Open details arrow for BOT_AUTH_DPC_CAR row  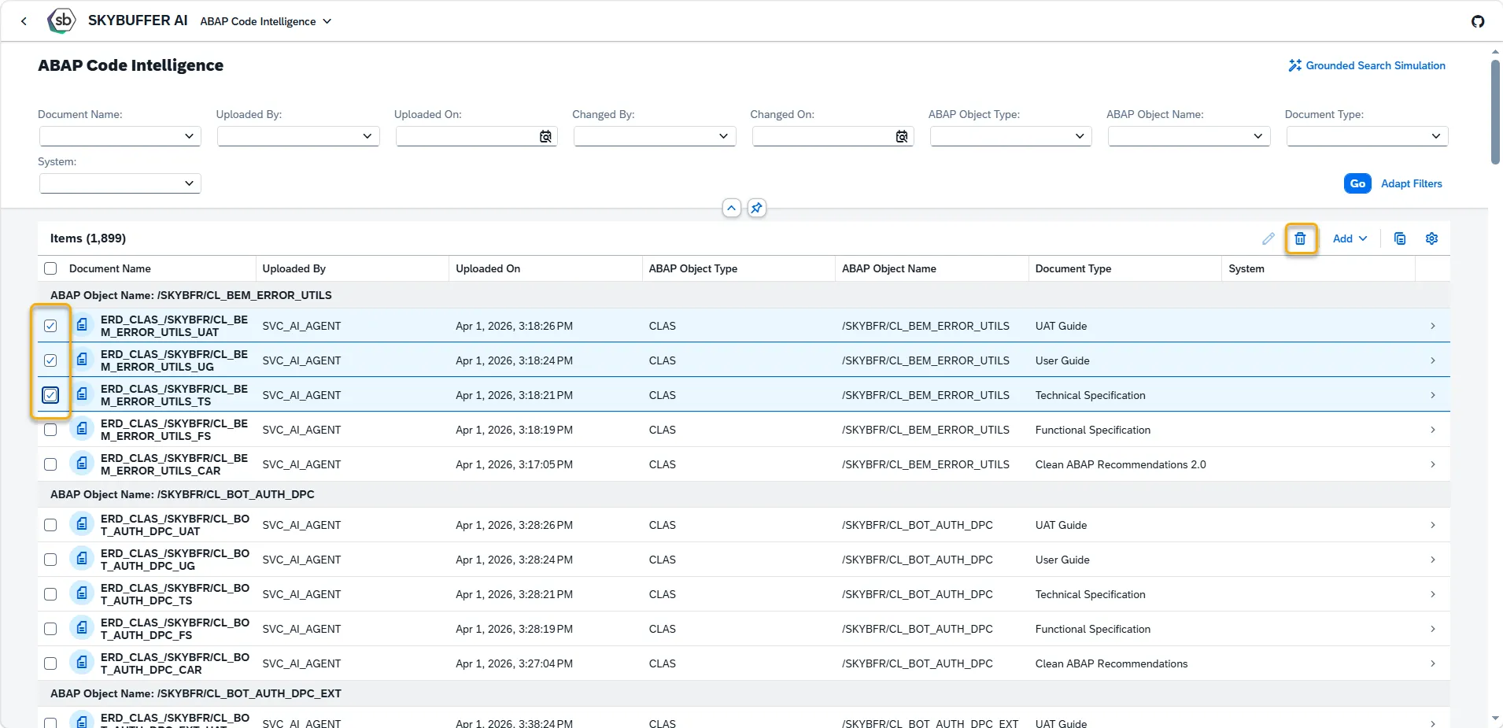[x=1432, y=663]
